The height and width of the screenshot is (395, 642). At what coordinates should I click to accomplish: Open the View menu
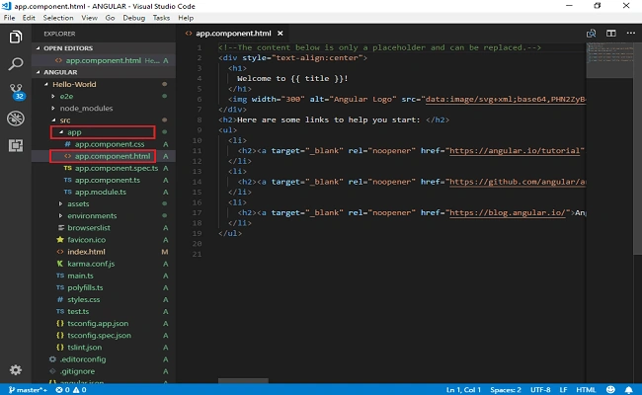(x=89, y=18)
